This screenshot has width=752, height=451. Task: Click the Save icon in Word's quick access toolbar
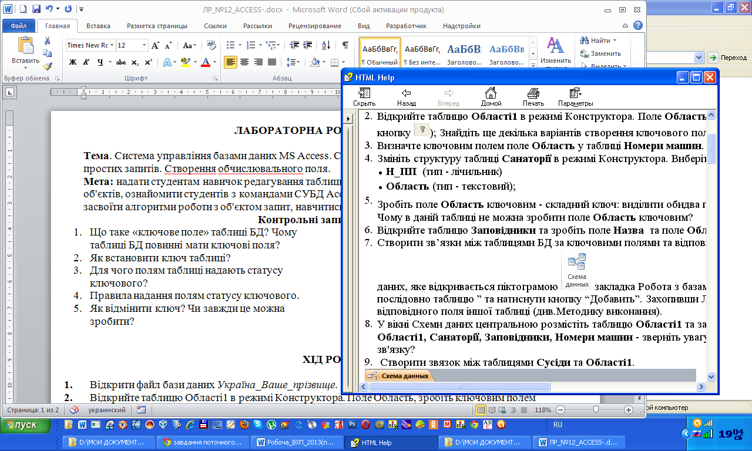tap(36, 9)
